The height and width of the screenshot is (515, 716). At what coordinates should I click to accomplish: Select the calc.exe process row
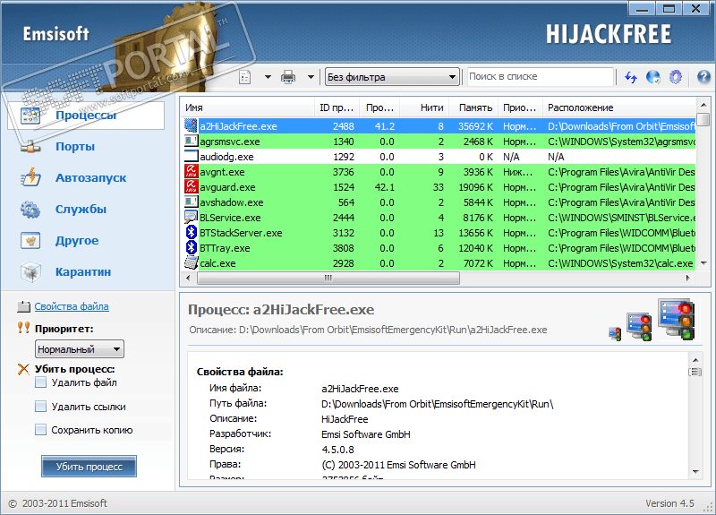439,263
